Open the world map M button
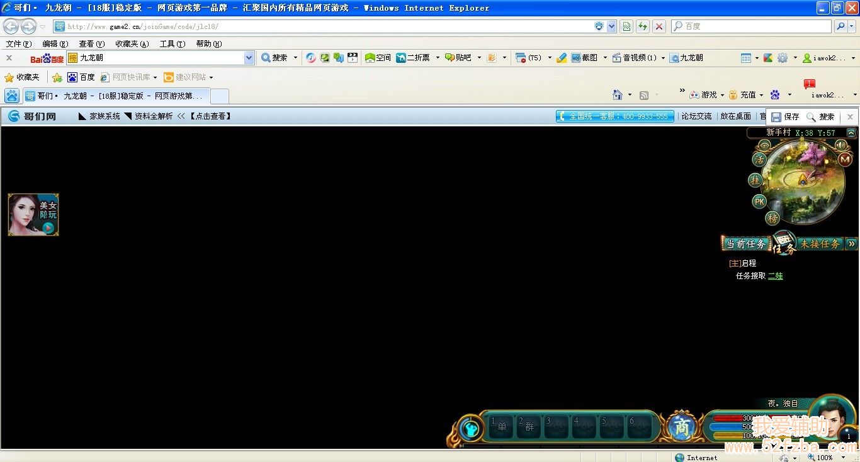The width and height of the screenshot is (860, 462). click(845, 160)
